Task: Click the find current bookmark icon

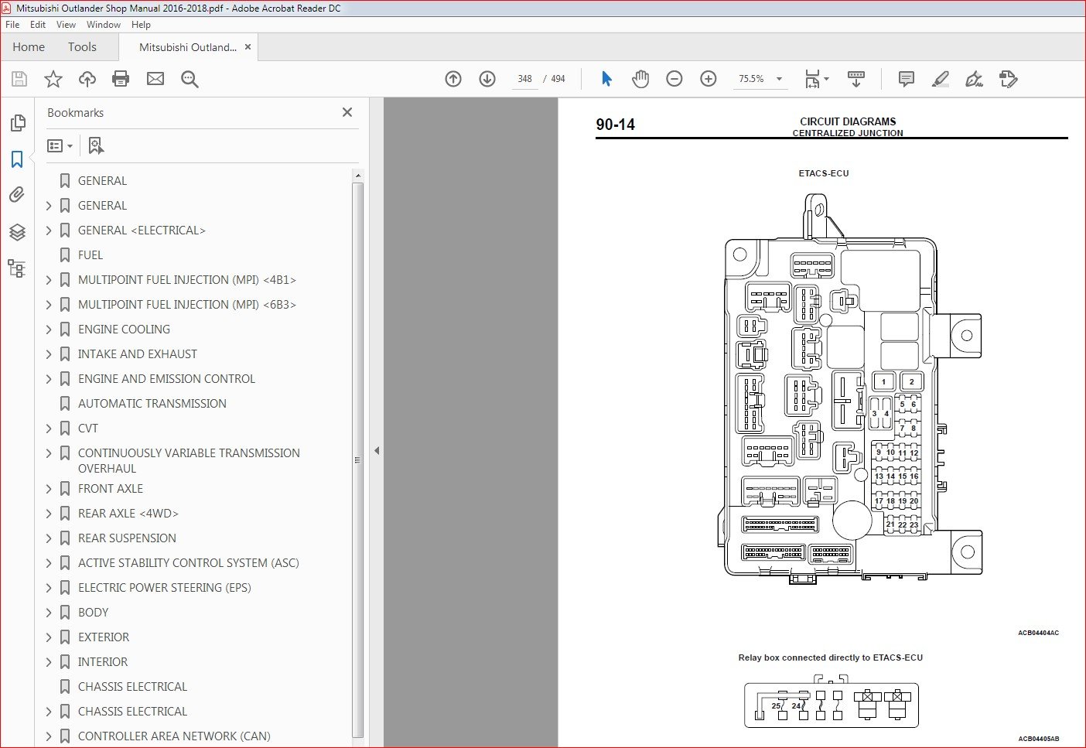Action: point(96,145)
